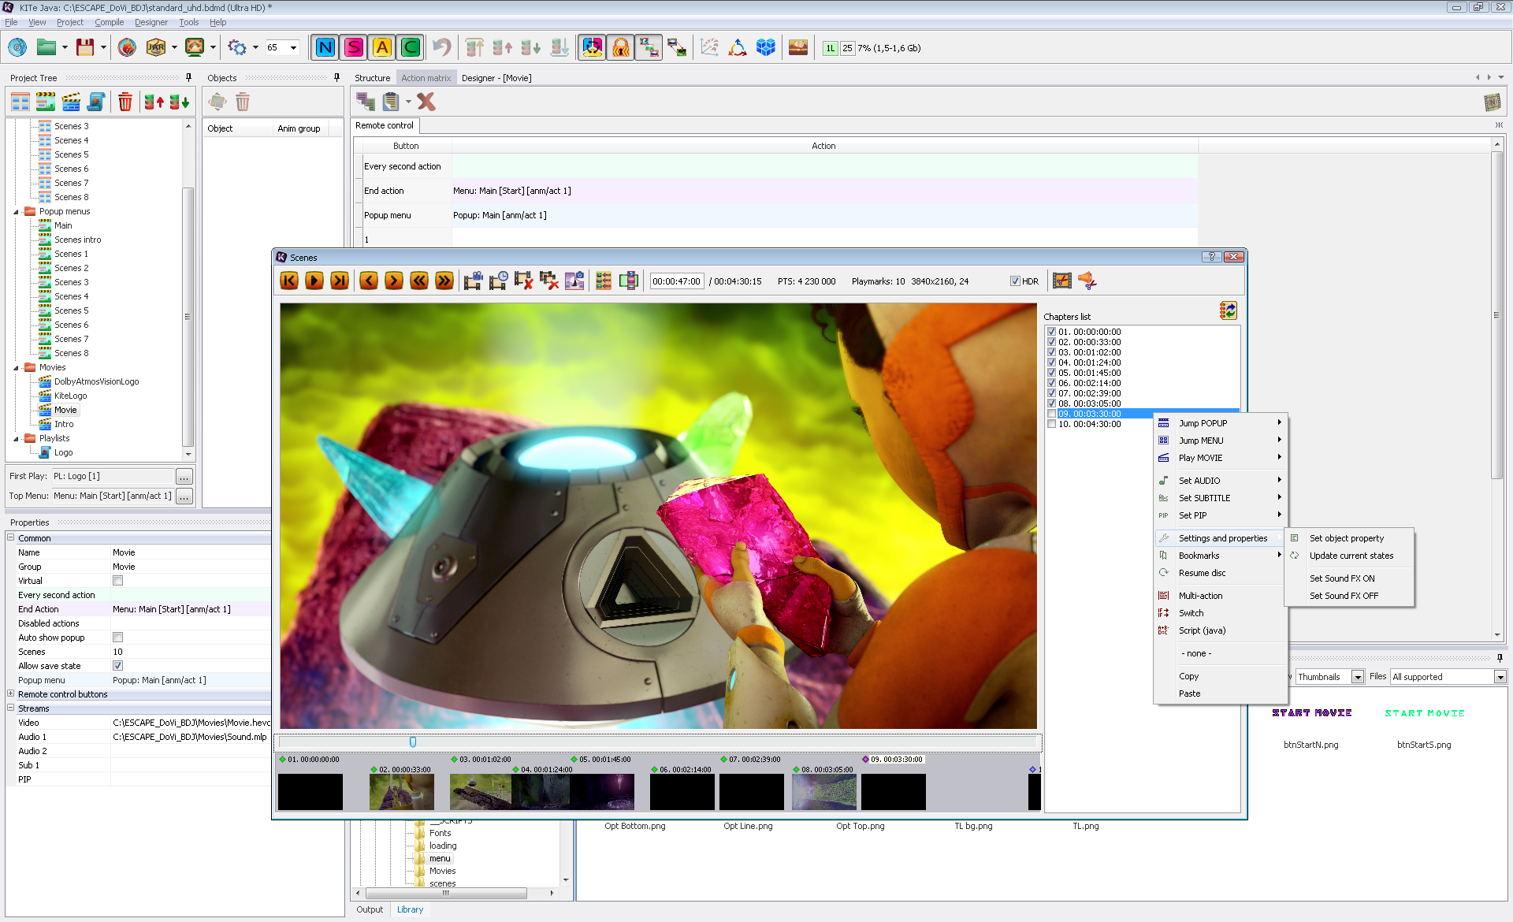
Task: Click the red save disk icon
Action: tap(85, 48)
